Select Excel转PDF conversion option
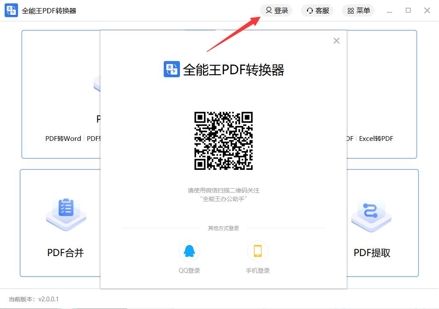439x309 pixels. tap(376, 138)
